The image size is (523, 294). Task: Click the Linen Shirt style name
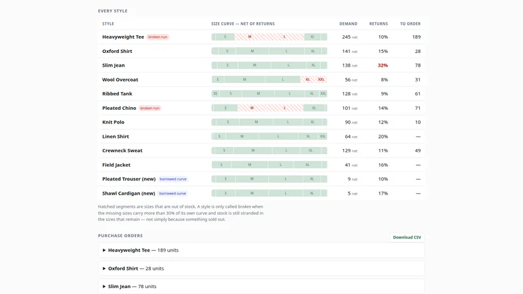point(116,137)
